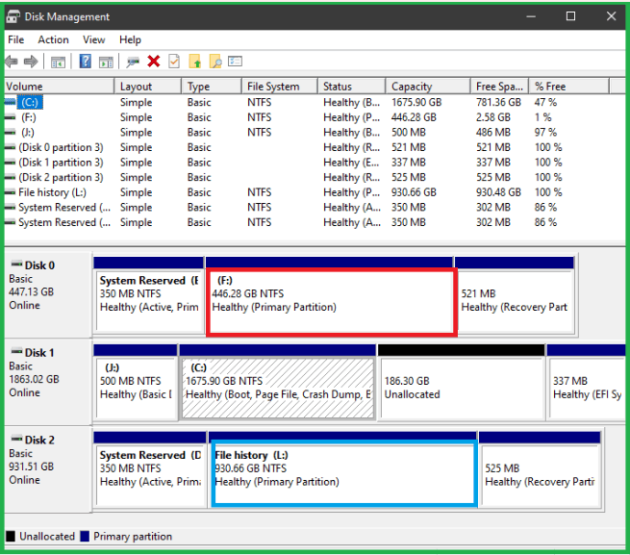Image resolution: width=630 pixels, height=555 pixels.
Task: Select the Disk 2 Basic 931.51 GB header
Action: pyautogui.click(x=48, y=469)
